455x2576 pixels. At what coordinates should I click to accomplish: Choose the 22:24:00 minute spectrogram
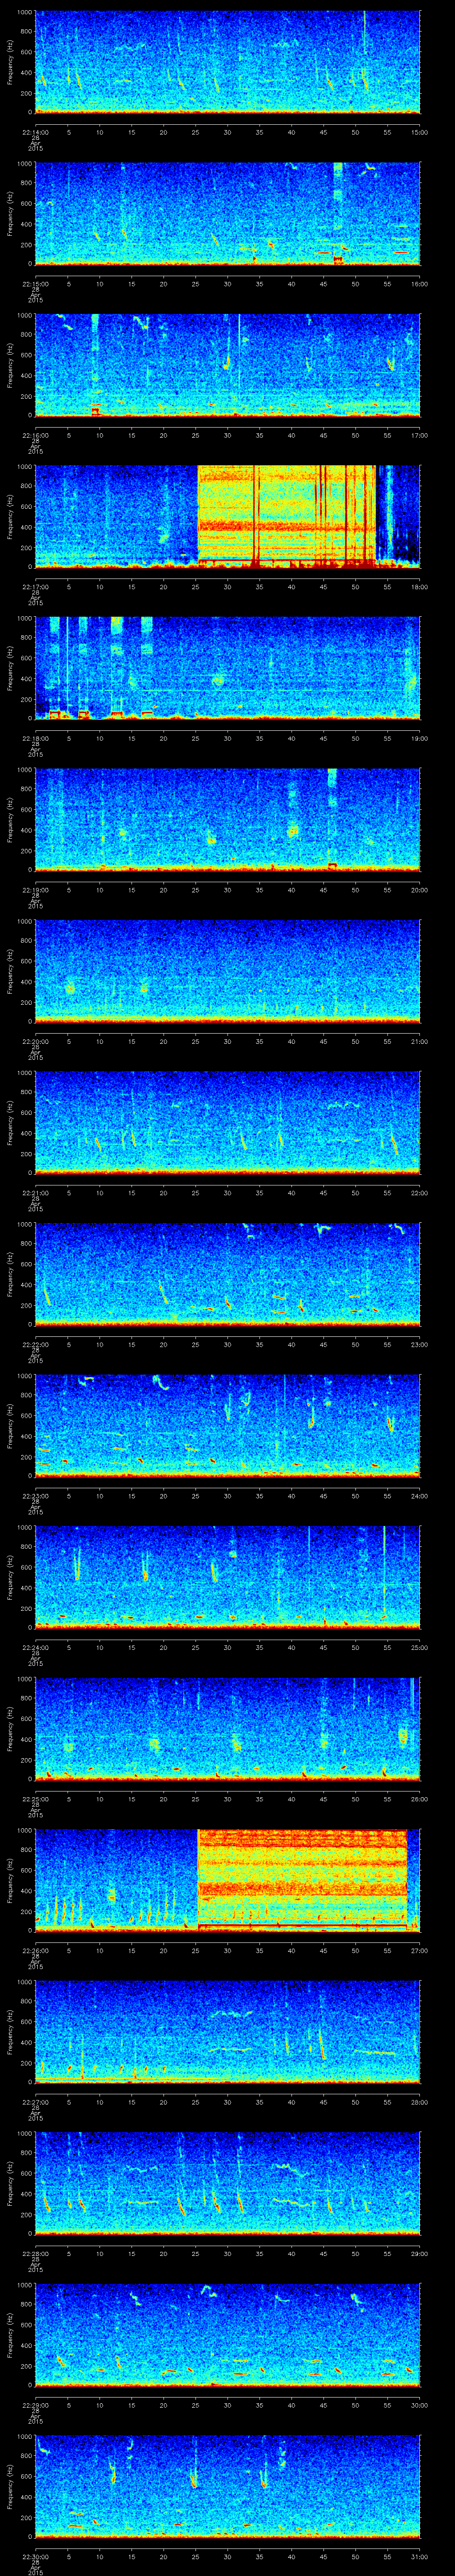pos(227,1577)
